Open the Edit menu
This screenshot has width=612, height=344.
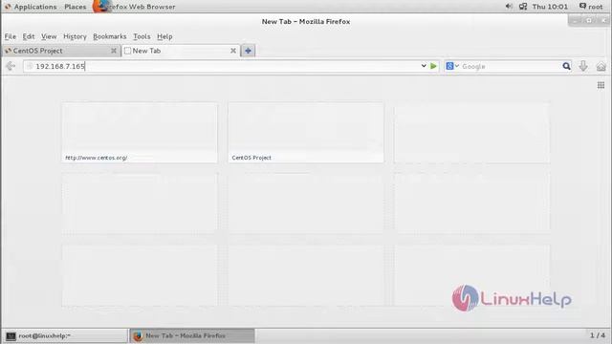click(x=29, y=36)
